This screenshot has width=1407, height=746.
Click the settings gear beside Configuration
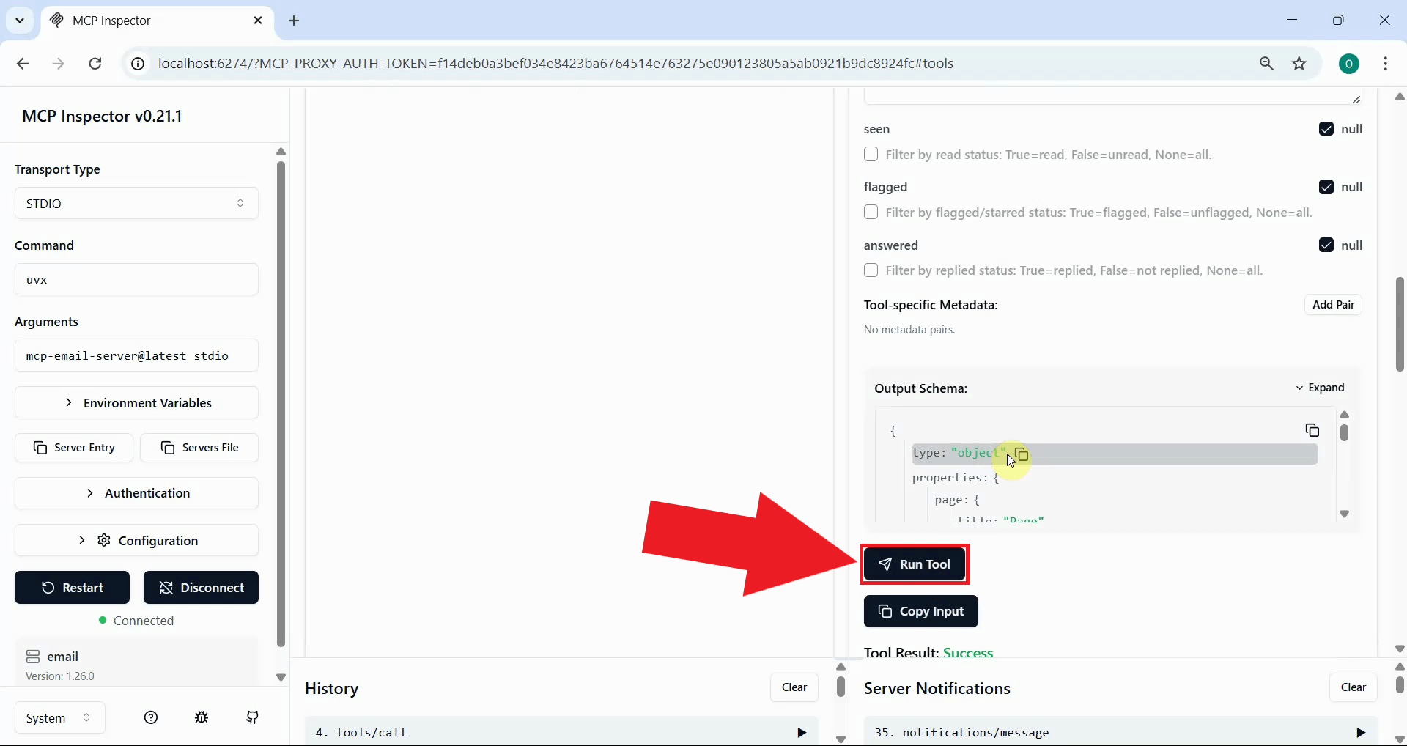click(x=104, y=540)
